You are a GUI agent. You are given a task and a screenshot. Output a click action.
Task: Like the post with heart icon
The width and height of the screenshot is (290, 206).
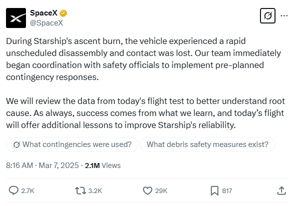pyautogui.click(x=147, y=190)
